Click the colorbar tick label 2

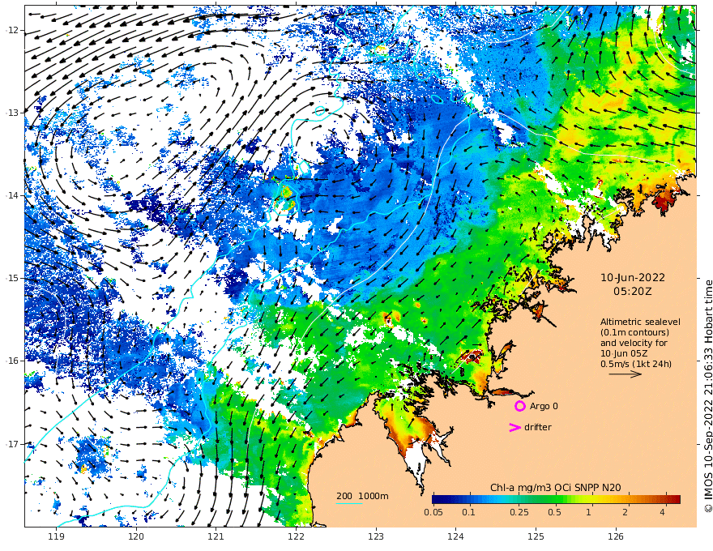pos(625,512)
